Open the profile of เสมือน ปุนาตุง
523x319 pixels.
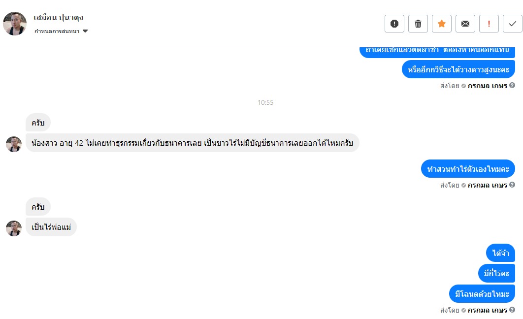59,18
